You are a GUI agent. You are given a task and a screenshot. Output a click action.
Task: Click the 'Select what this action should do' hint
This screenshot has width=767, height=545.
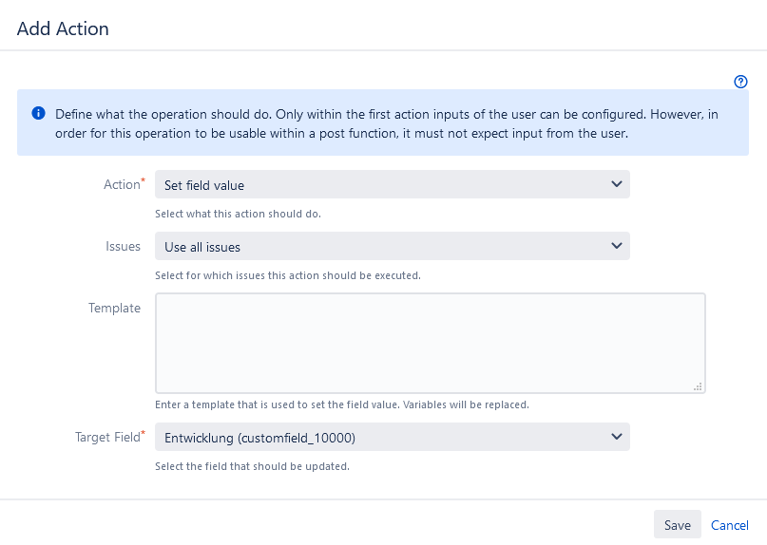click(x=238, y=214)
